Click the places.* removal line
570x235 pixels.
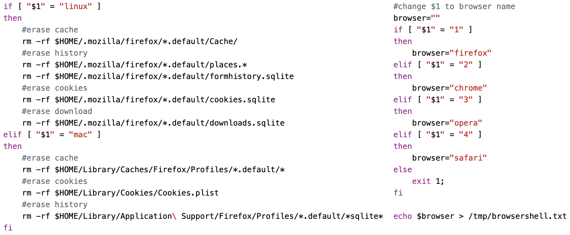(x=135, y=65)
